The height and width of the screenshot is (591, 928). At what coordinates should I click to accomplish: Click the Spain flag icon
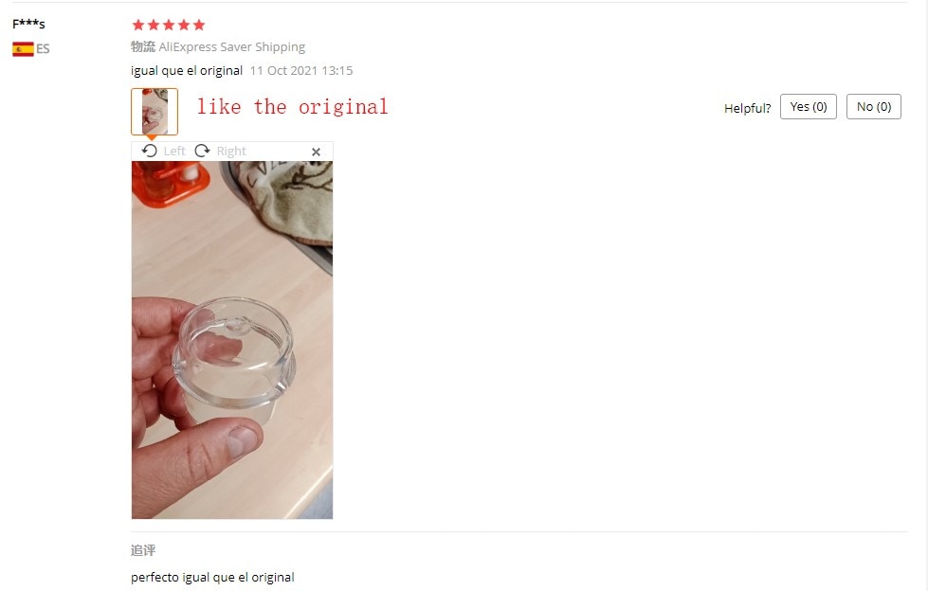[x=23, y=49]
